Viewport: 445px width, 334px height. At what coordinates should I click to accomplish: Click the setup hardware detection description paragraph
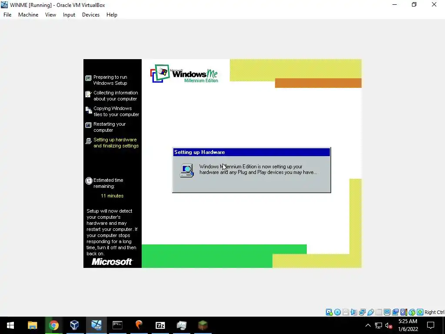[x=112, y=232]
